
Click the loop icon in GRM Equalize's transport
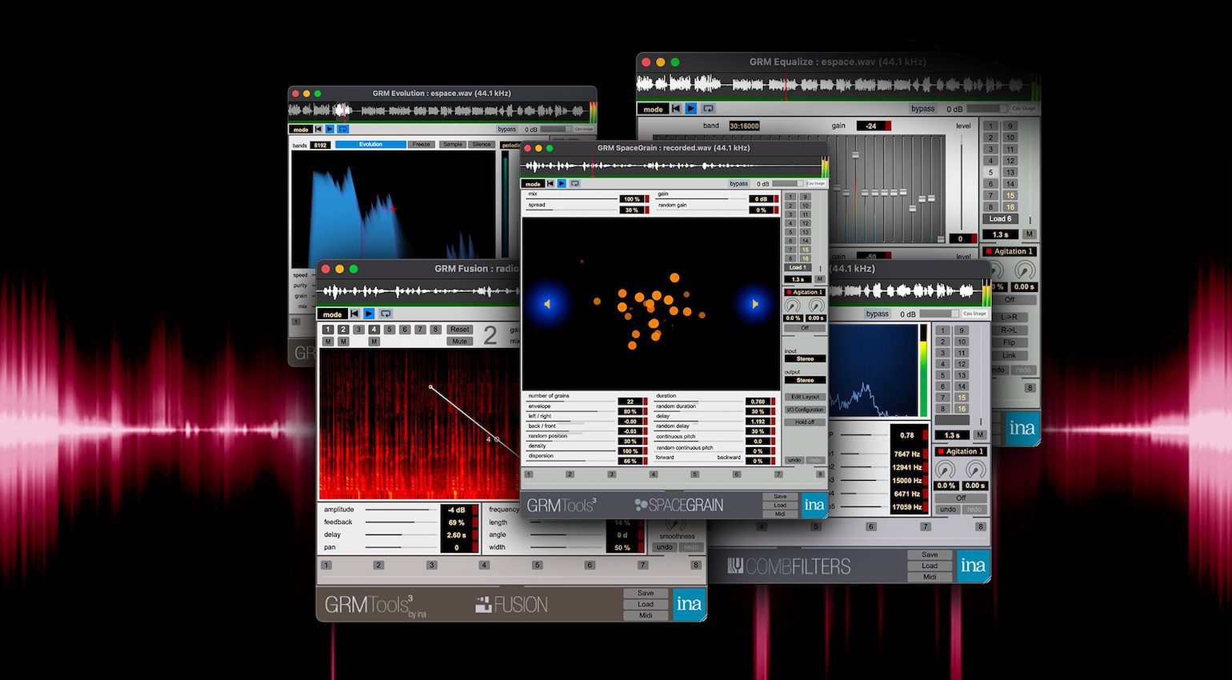pyautogui.click(x=708, y=108)
